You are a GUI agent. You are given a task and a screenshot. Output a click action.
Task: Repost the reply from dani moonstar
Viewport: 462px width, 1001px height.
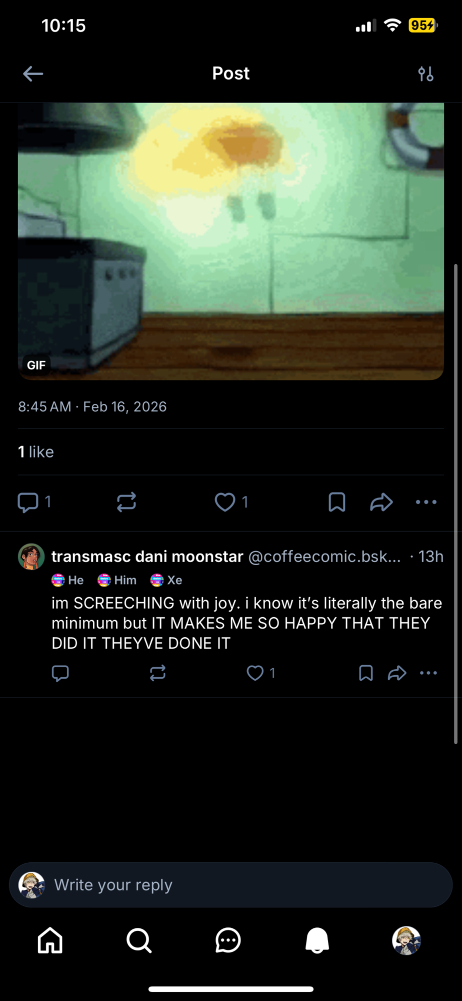point(157,673)
